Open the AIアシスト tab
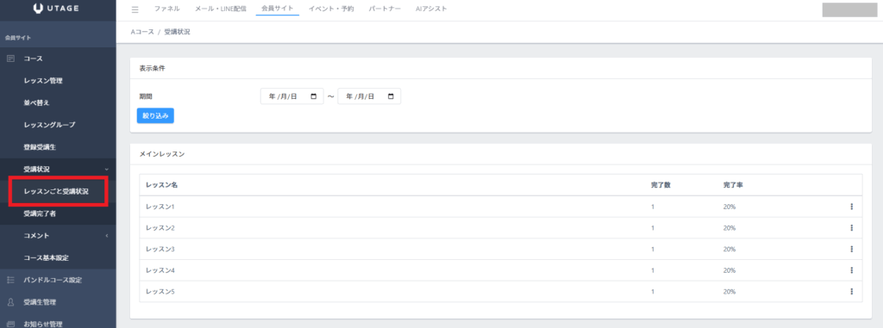The height and width of the screenshot is (328, 883). 431,9
